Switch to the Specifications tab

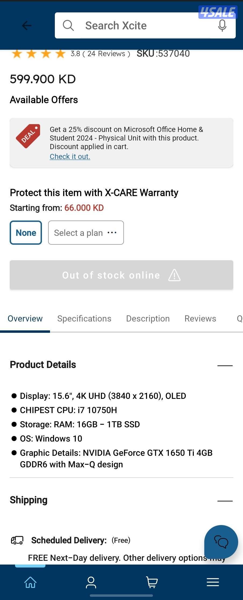84,319
